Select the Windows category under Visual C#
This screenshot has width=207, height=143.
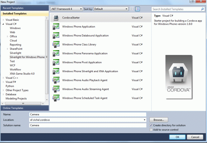15,28
